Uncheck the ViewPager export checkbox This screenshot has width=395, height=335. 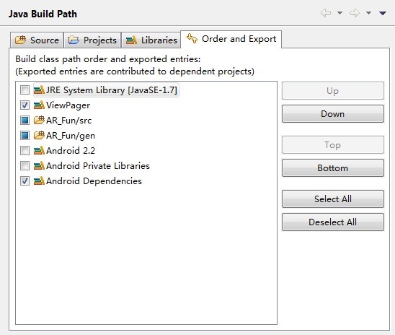[x=25, y=105]
